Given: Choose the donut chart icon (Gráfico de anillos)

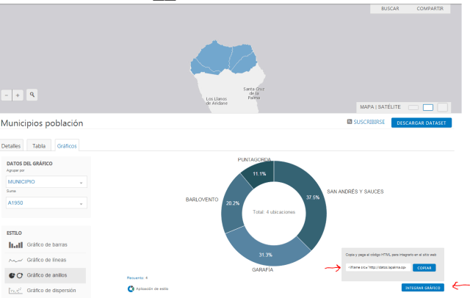Looking at the screenshot, I should click(x=15, y=275).
